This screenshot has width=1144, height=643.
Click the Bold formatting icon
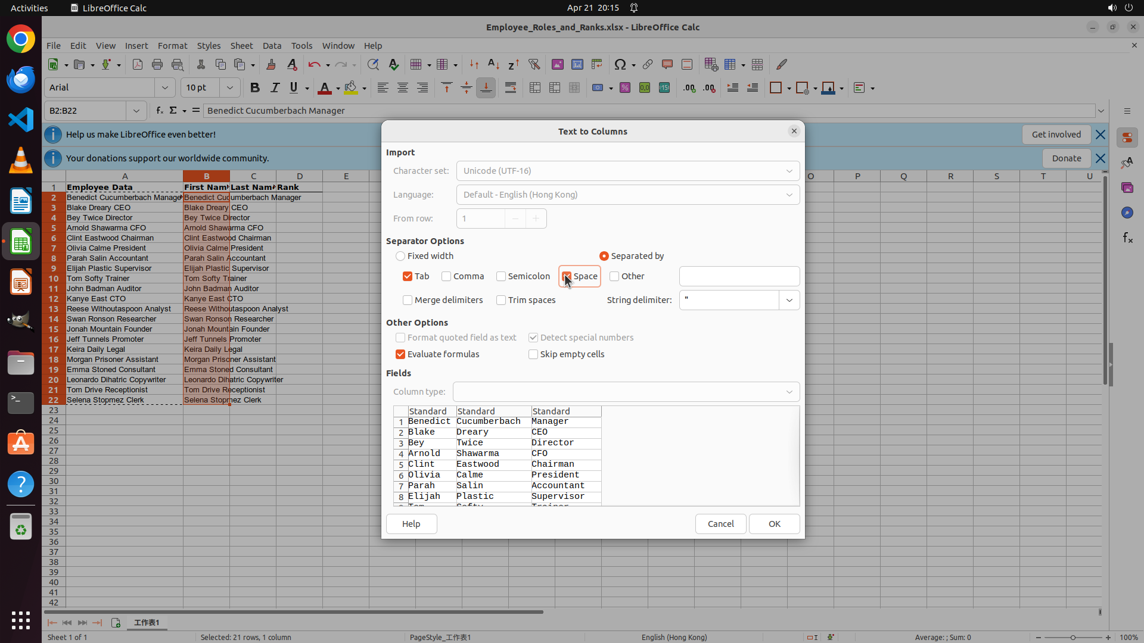[x=255, y=88]
